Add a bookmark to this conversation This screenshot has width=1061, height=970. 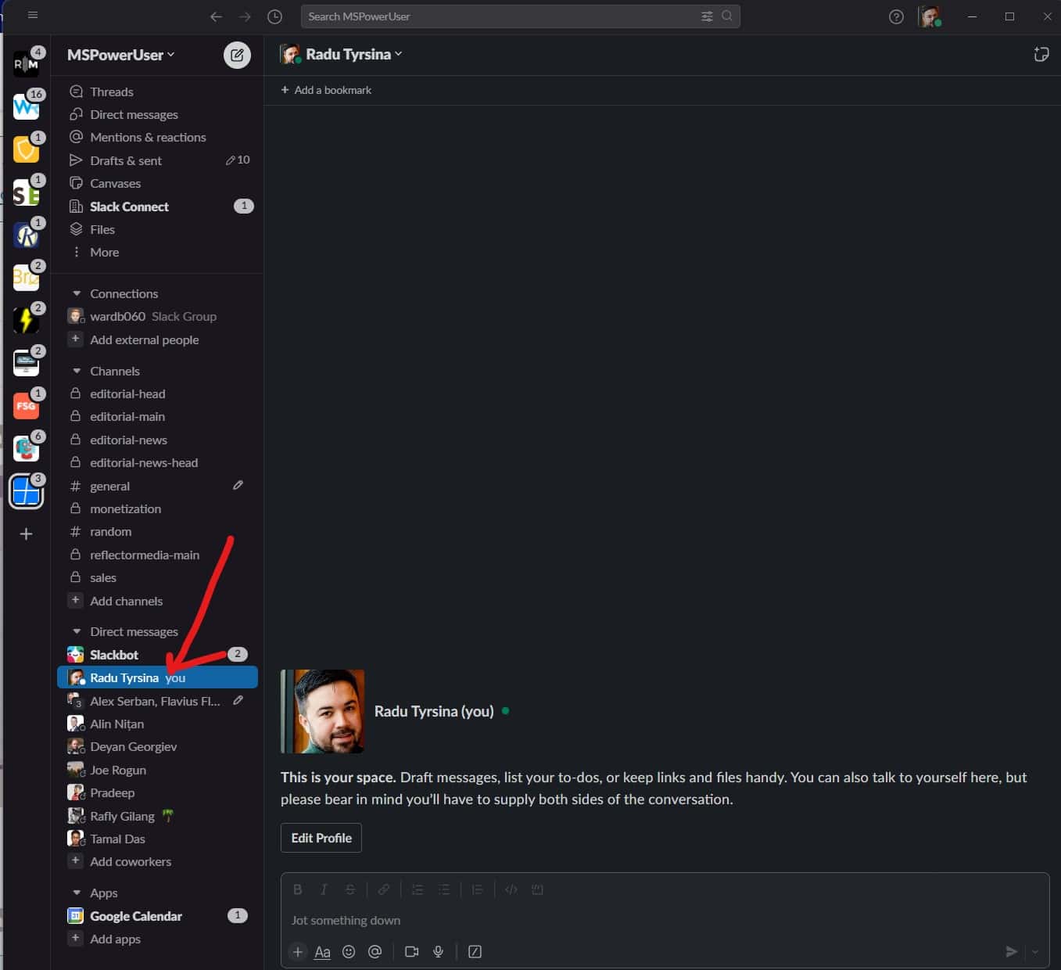point(325,90)
